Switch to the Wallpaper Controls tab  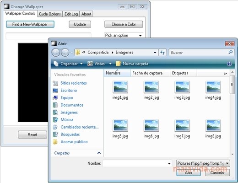tap(20, 13)
